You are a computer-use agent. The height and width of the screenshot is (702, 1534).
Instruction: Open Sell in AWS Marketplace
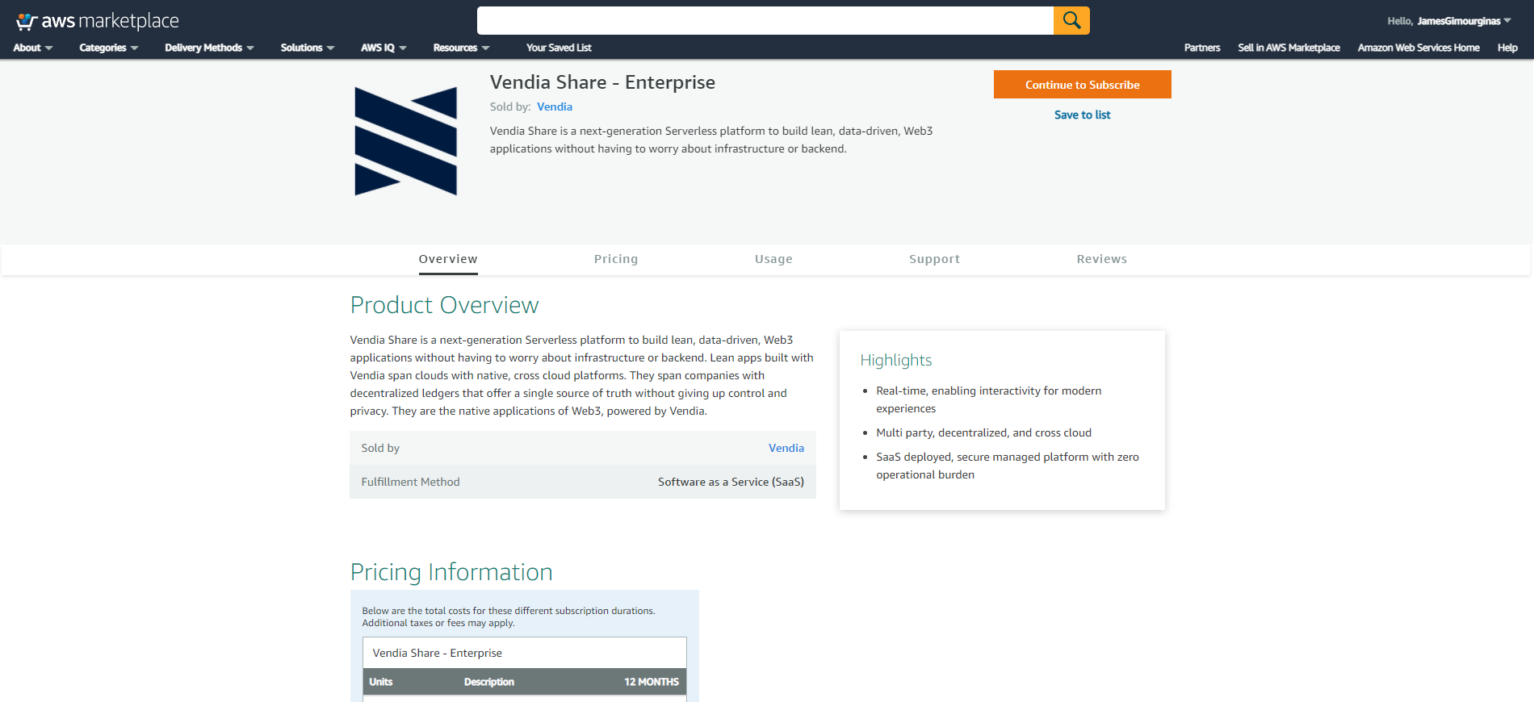(1289, 48)
